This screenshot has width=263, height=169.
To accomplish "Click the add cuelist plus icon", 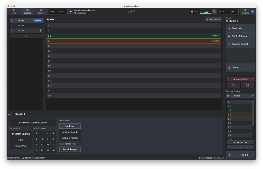I will click(26, 36).
